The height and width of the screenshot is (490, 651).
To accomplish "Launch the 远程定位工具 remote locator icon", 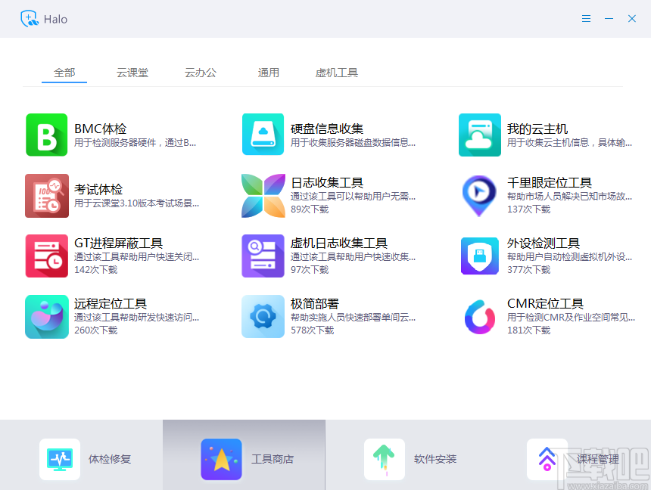I will tap(47, 316).
